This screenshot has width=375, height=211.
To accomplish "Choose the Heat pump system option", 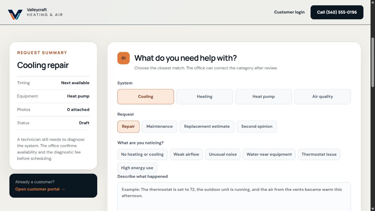I will coord(264,97).
